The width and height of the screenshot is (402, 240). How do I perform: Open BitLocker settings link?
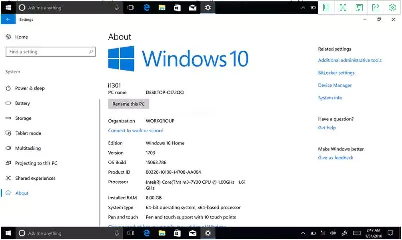point(336,72)
